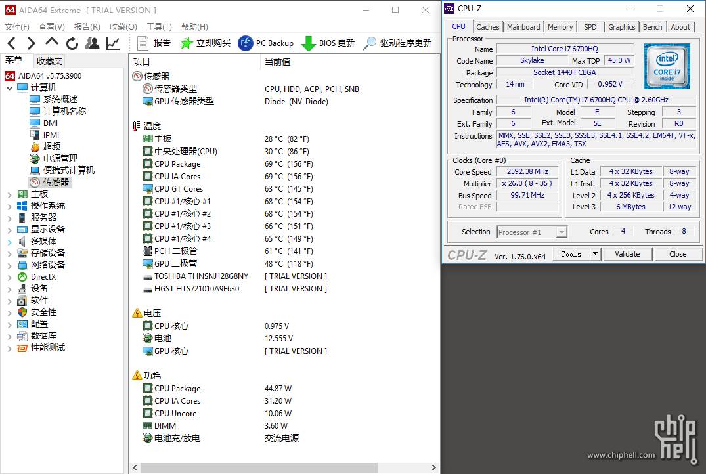Switch to SPD tab in CPU-Z
706x474 pixels.
click(x=590, y=27)
